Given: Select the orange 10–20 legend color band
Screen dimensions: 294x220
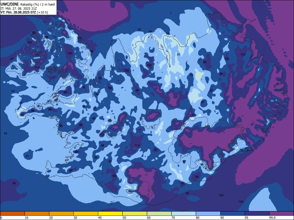Looking at the screenshot, I should (x=37, y=214).
